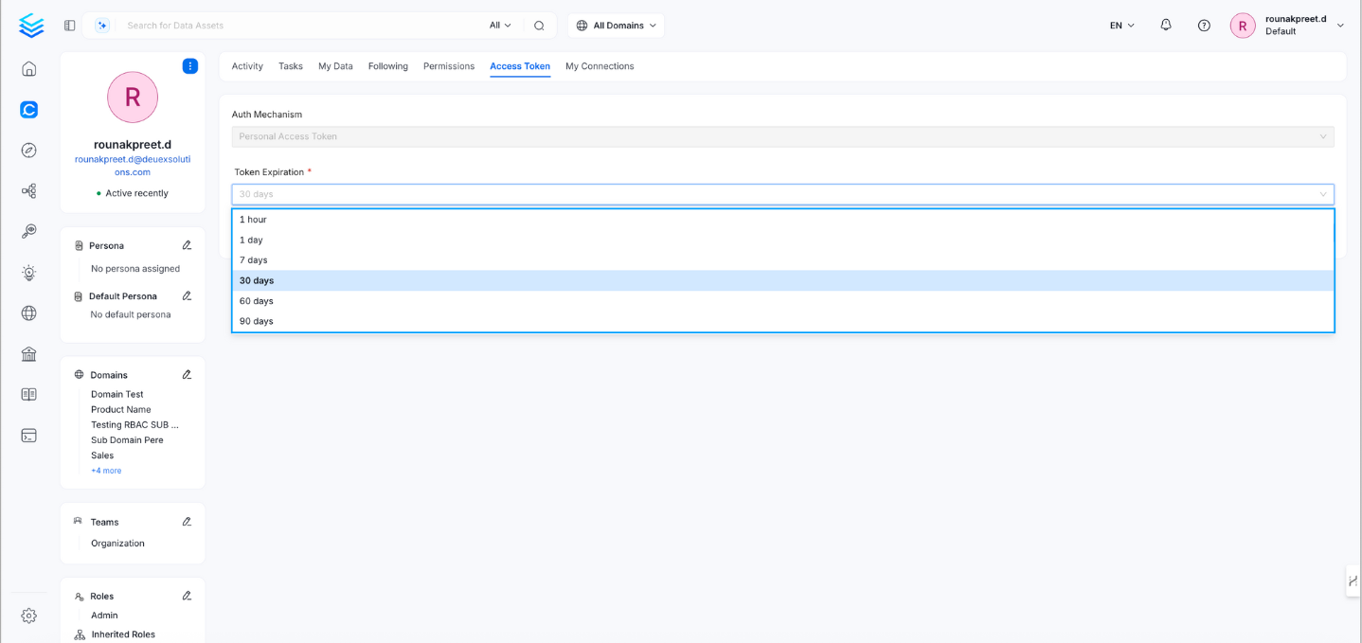Collapse the sidebar with the panel toggle icon

[69, 26]
